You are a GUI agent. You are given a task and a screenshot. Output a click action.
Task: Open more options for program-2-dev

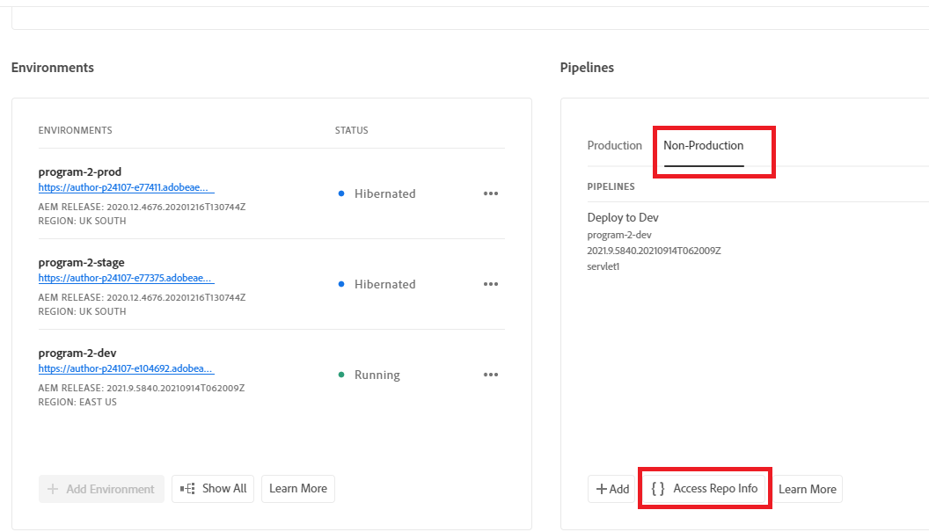tap(491, 375)
